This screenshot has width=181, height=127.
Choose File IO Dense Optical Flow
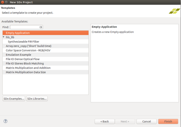pos(45,59)
